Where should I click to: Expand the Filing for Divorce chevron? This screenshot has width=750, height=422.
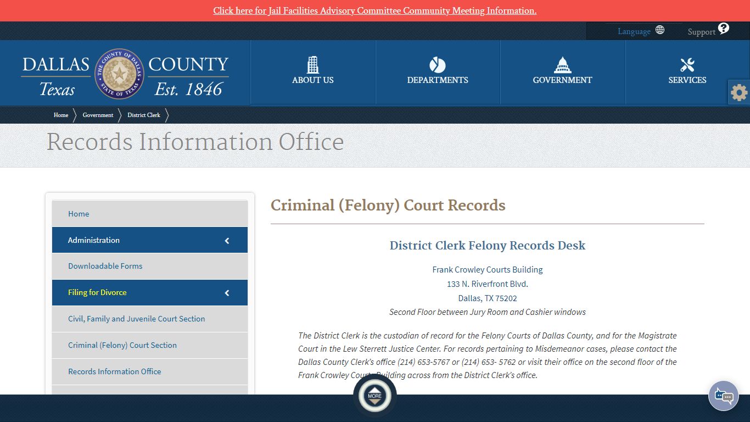(x=227, y=293)
